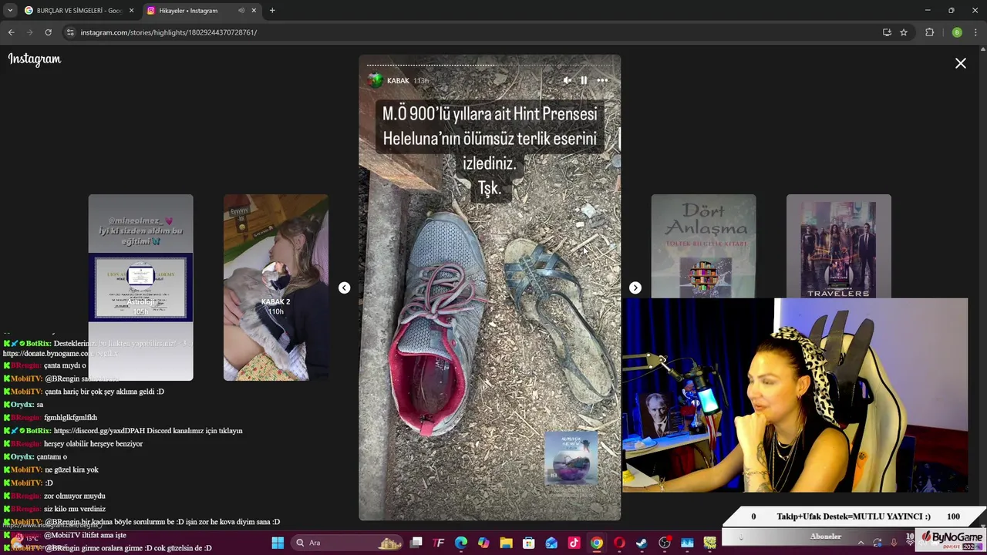Mute the Instagram story audio
Image resolution: width=987 pixels, height=555 pixels.
568,80
